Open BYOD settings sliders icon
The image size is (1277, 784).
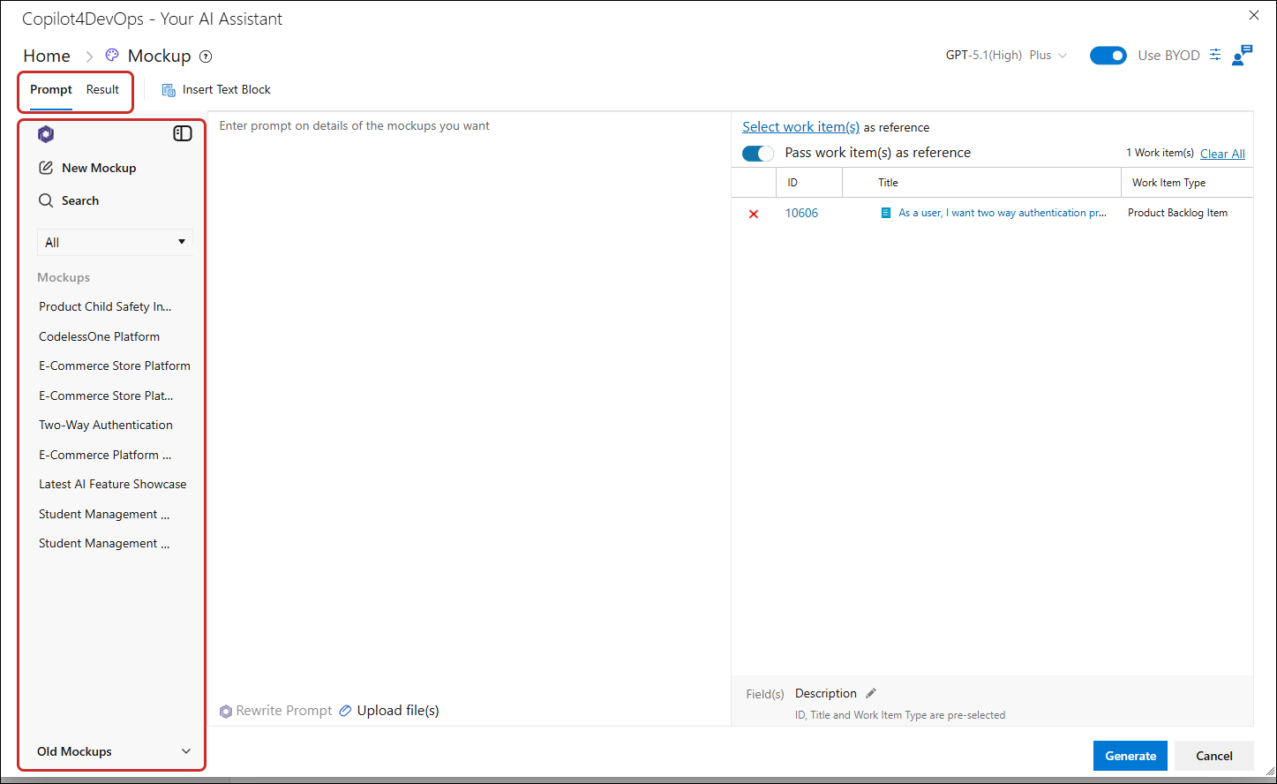(x=1215, y=55)
